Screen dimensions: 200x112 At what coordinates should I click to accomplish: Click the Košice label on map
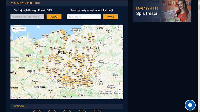point(82,95)
